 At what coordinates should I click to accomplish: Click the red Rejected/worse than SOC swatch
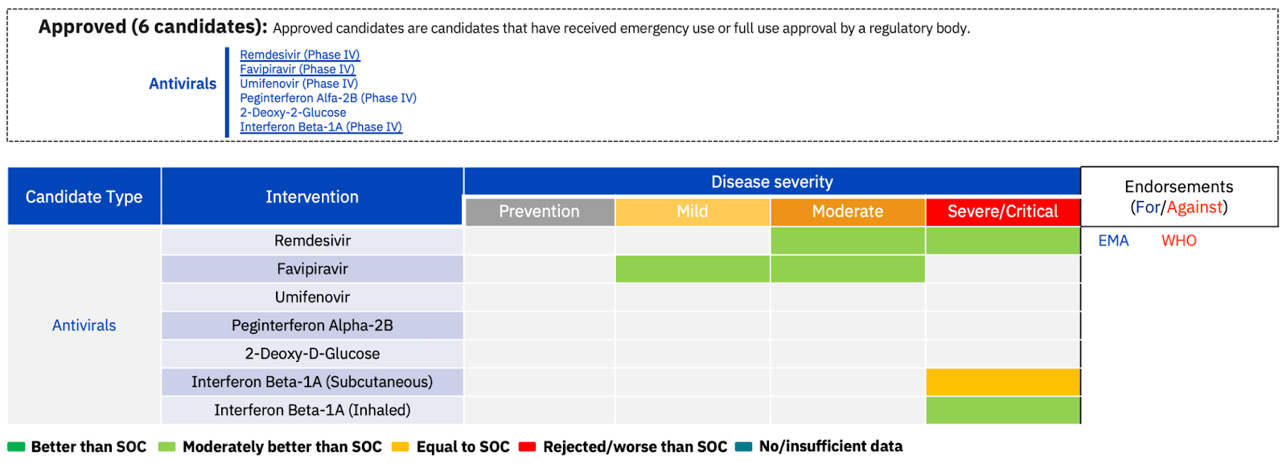[x=527, y=447]
